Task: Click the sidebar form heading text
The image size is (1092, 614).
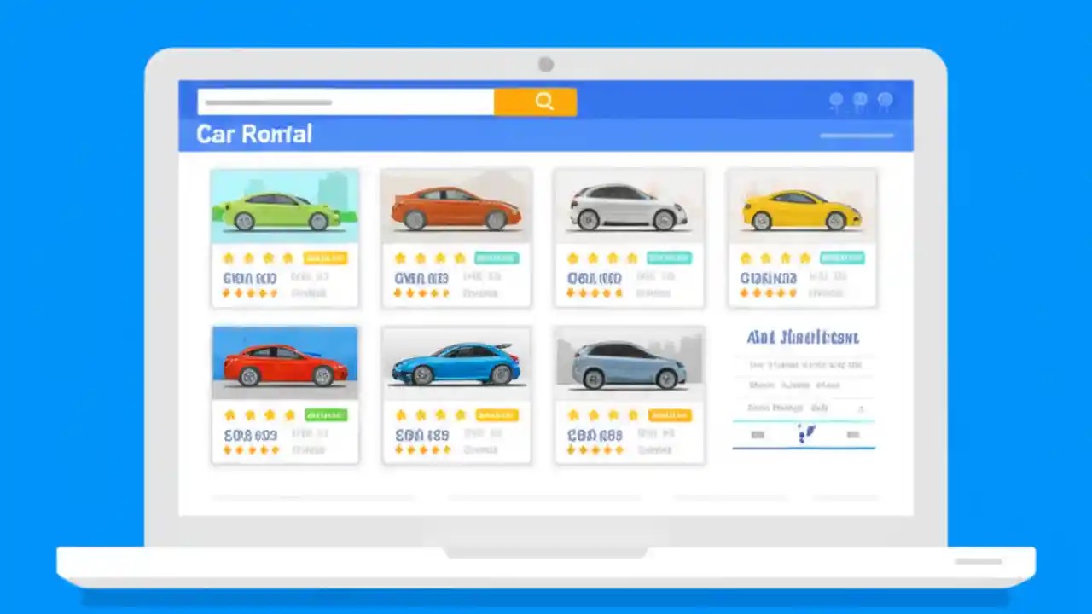Action: (802, 338)
